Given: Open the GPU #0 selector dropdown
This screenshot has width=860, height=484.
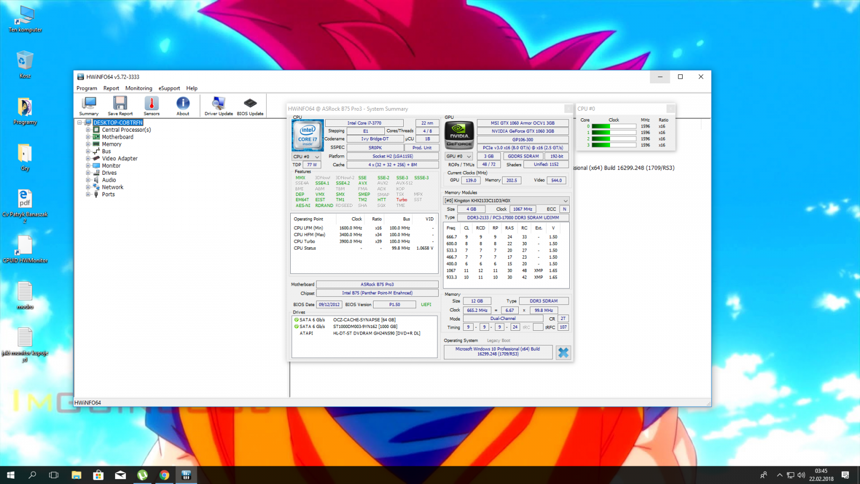Looking at the screenshot, I should 459,156.
